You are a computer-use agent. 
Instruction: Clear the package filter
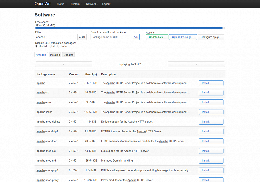click(x=82, y=37)
